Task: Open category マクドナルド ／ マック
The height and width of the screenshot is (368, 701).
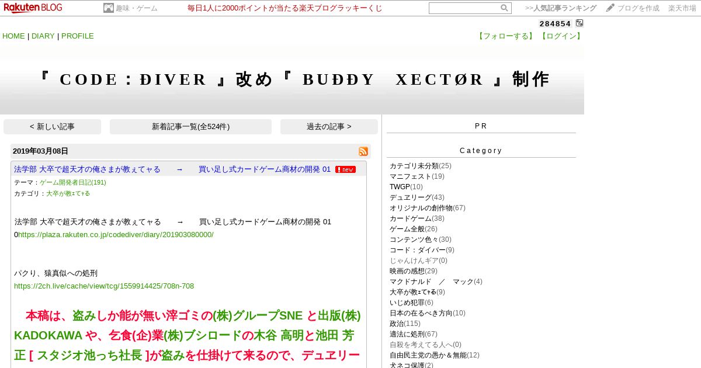Action: (x=432, y=282)
